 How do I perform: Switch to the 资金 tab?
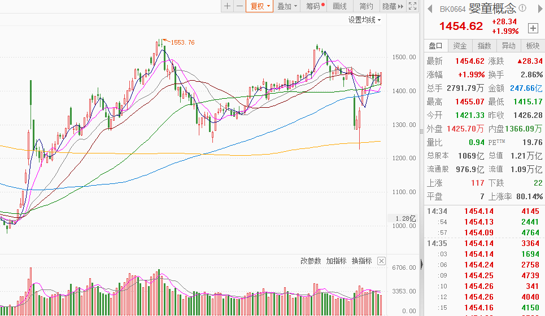click(460, 46)
